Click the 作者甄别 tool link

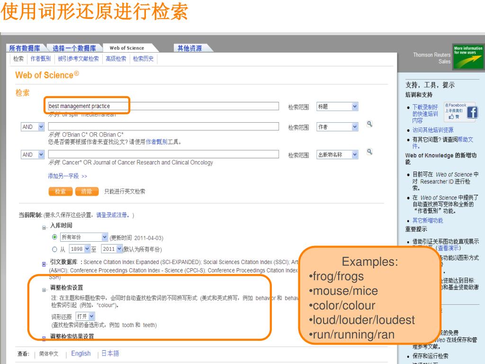click(x=156, y=142)
